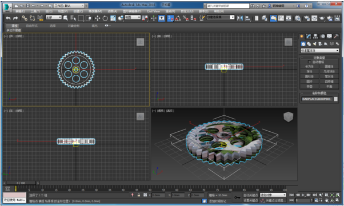Image resolution: width=344 pixels, height=206 pixels.
Task: Activate the Select and Move tool
Action: (97, 18)
